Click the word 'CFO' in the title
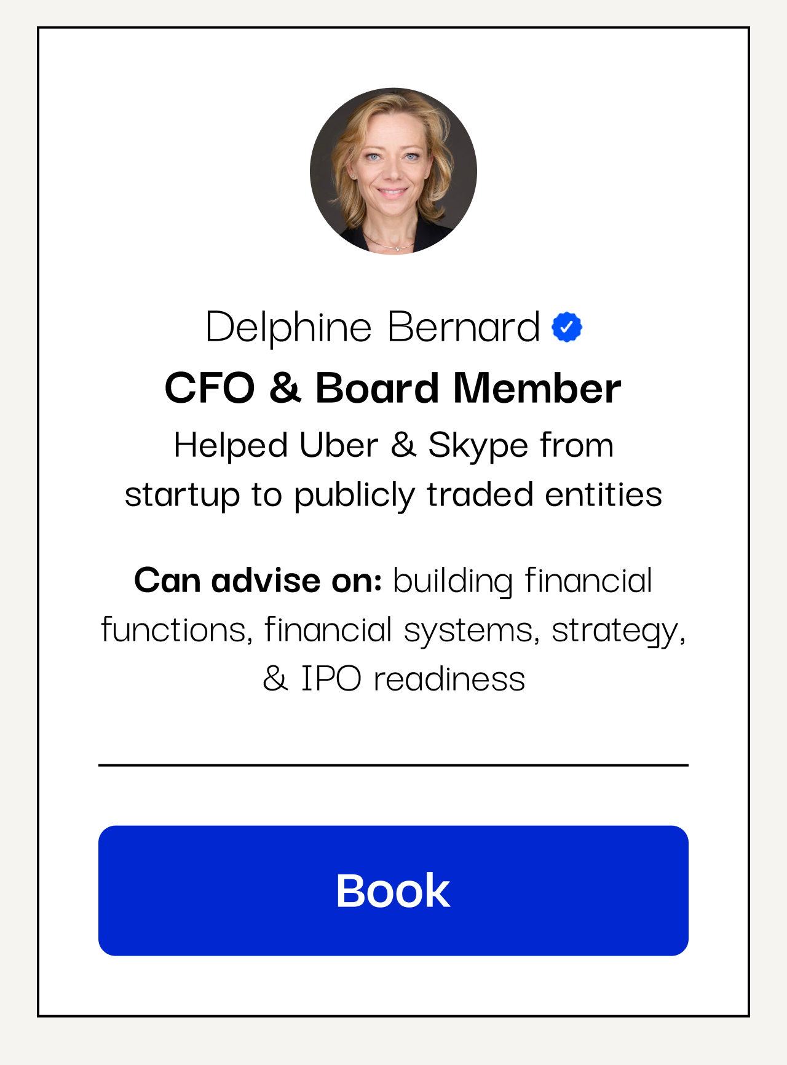This screenshot has width=787, height=1065. [x=210, y=388]
